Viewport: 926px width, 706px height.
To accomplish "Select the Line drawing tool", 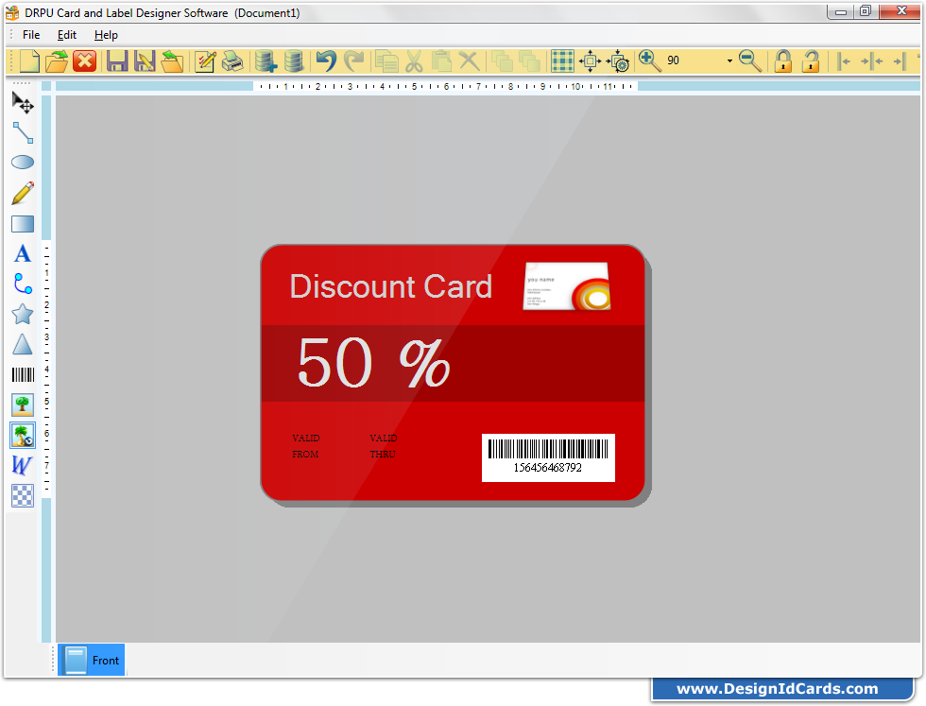I will [22, 132].
